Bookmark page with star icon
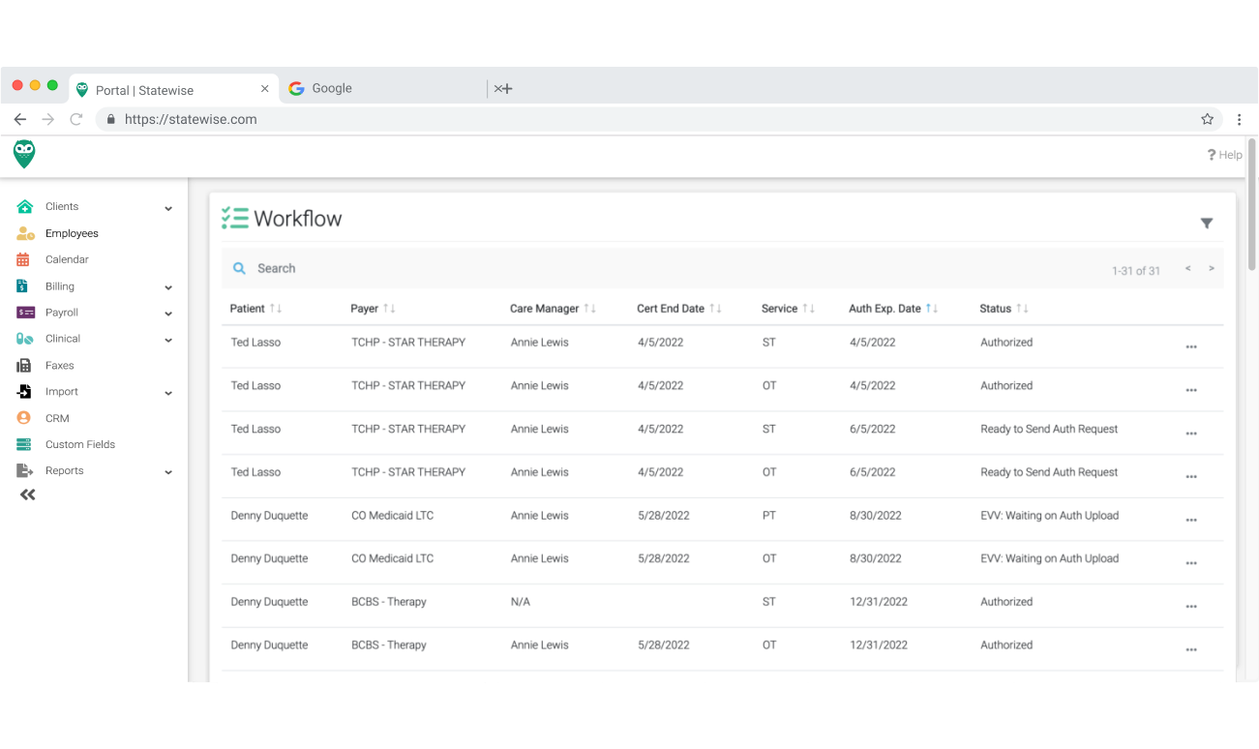Screen dimensions: 1259x749 pos(1207,119)
